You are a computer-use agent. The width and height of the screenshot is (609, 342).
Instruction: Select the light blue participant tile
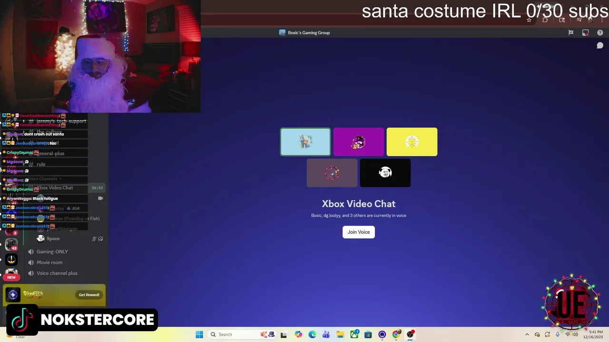305,142
